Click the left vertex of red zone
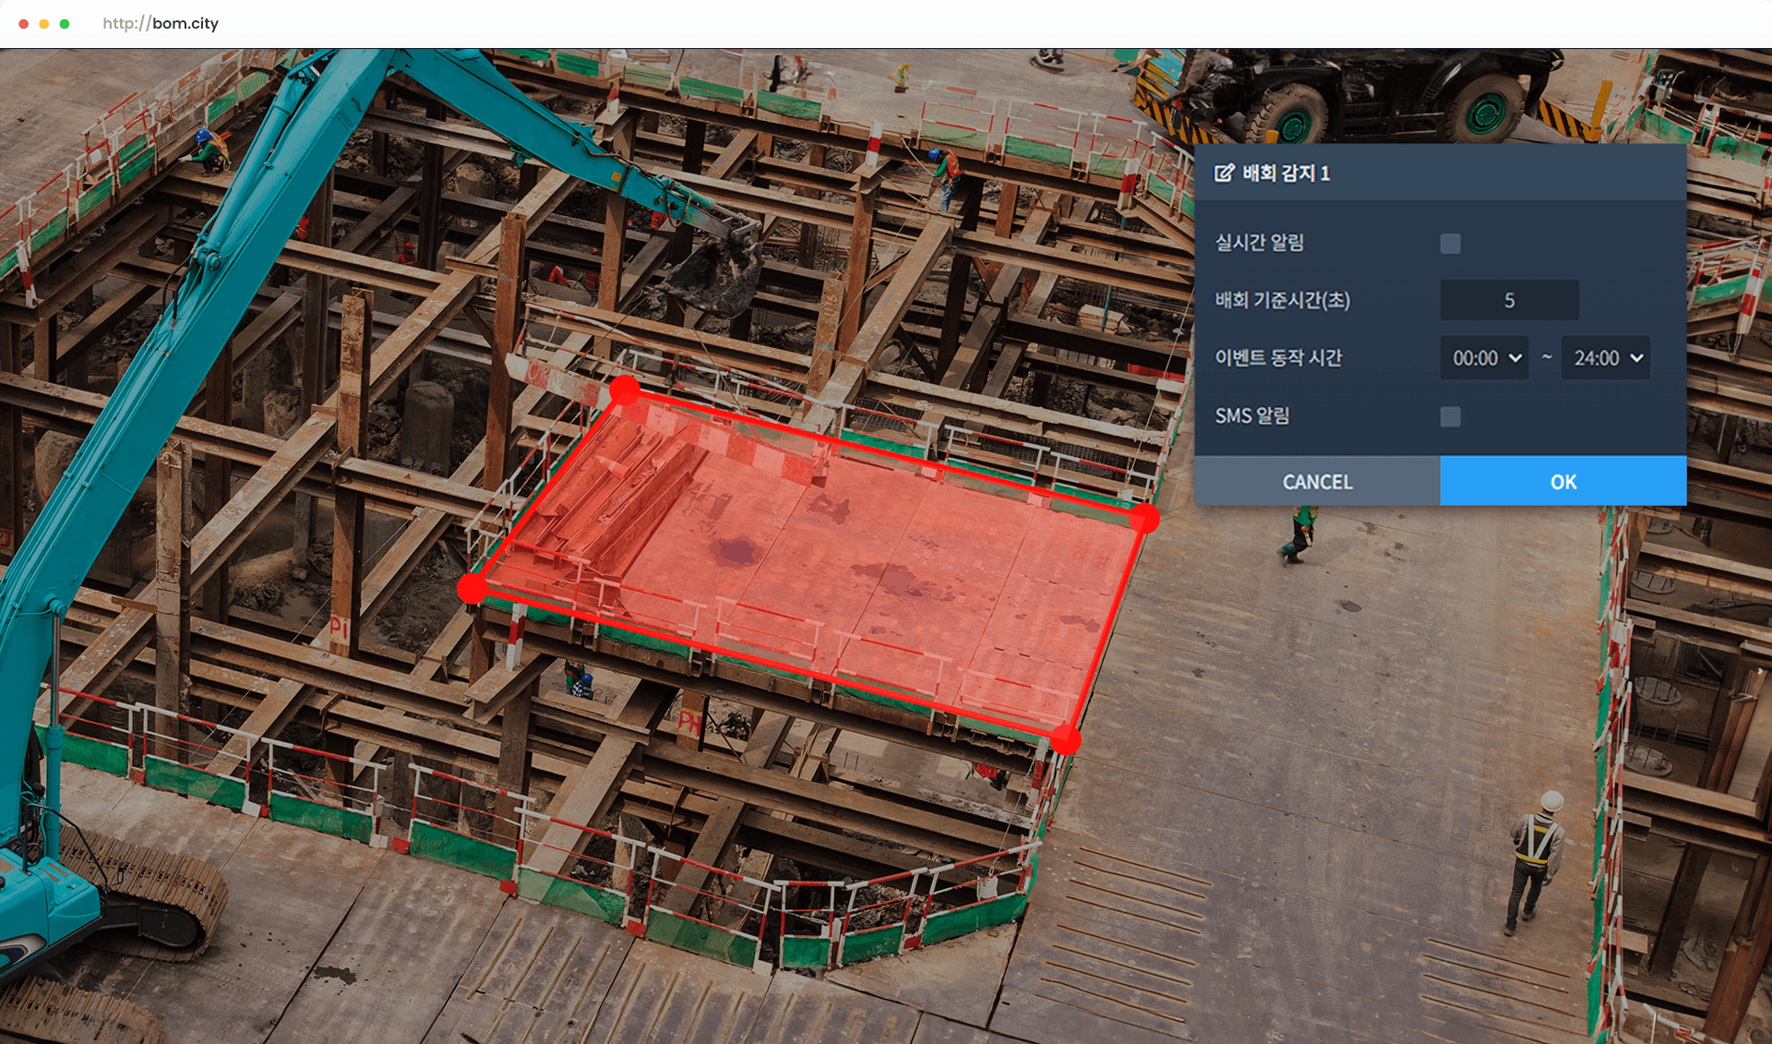Image resolution: width=1772 pixels, height=1044 pixels. tap(473, 588)
